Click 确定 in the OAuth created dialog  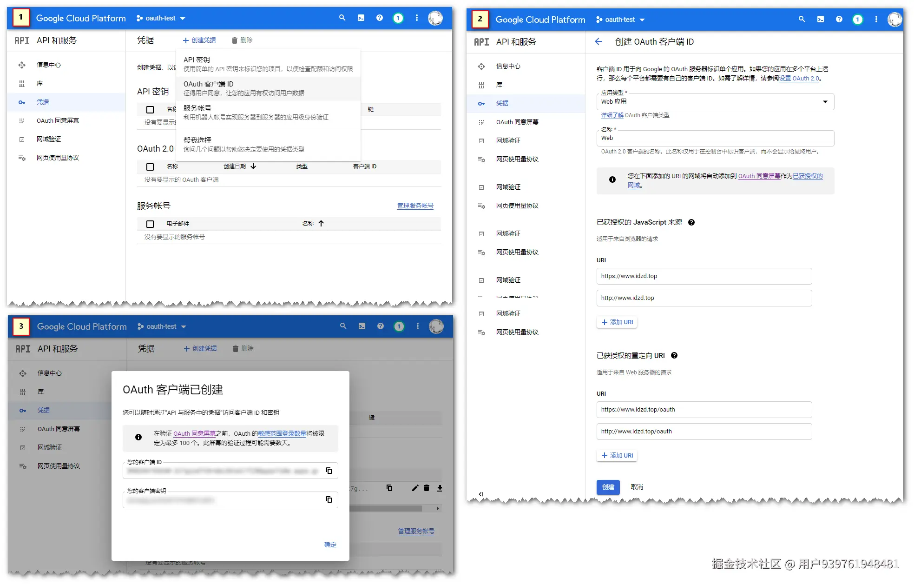[x=330, y=545]
